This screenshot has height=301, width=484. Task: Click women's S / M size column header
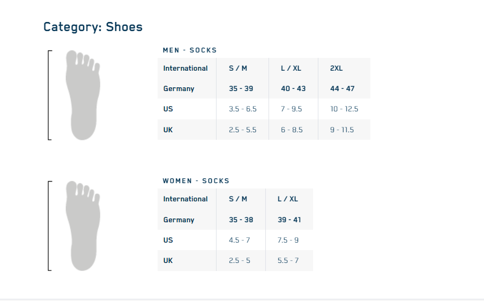[x=238, y=199]
